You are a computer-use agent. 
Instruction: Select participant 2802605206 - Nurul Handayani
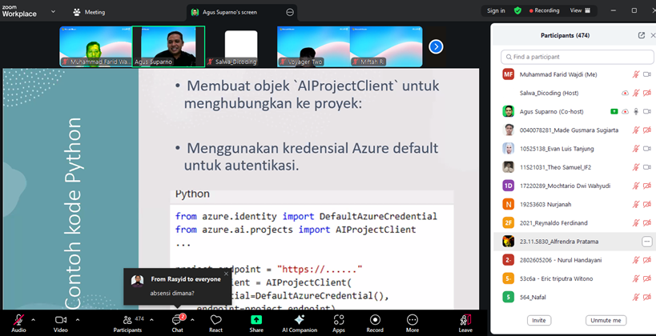574,260
